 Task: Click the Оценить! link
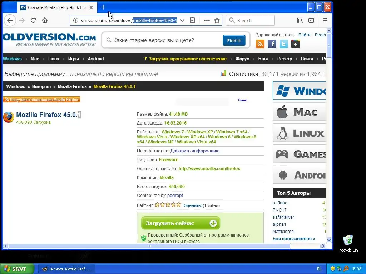(x=193, y=205)
